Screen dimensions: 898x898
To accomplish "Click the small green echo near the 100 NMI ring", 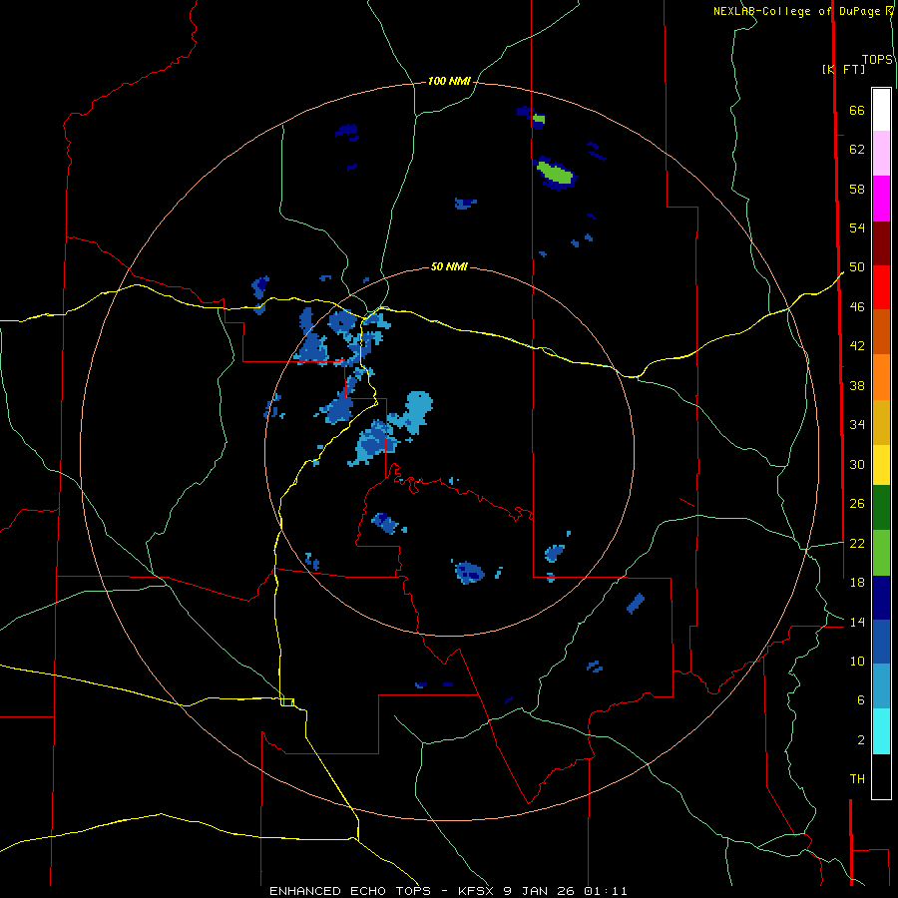I will (539, 119).
